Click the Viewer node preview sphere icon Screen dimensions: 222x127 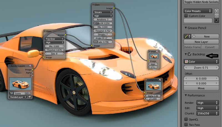[157, 52]
